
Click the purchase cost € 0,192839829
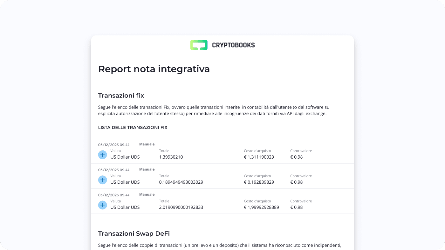(x=259, y=182)
